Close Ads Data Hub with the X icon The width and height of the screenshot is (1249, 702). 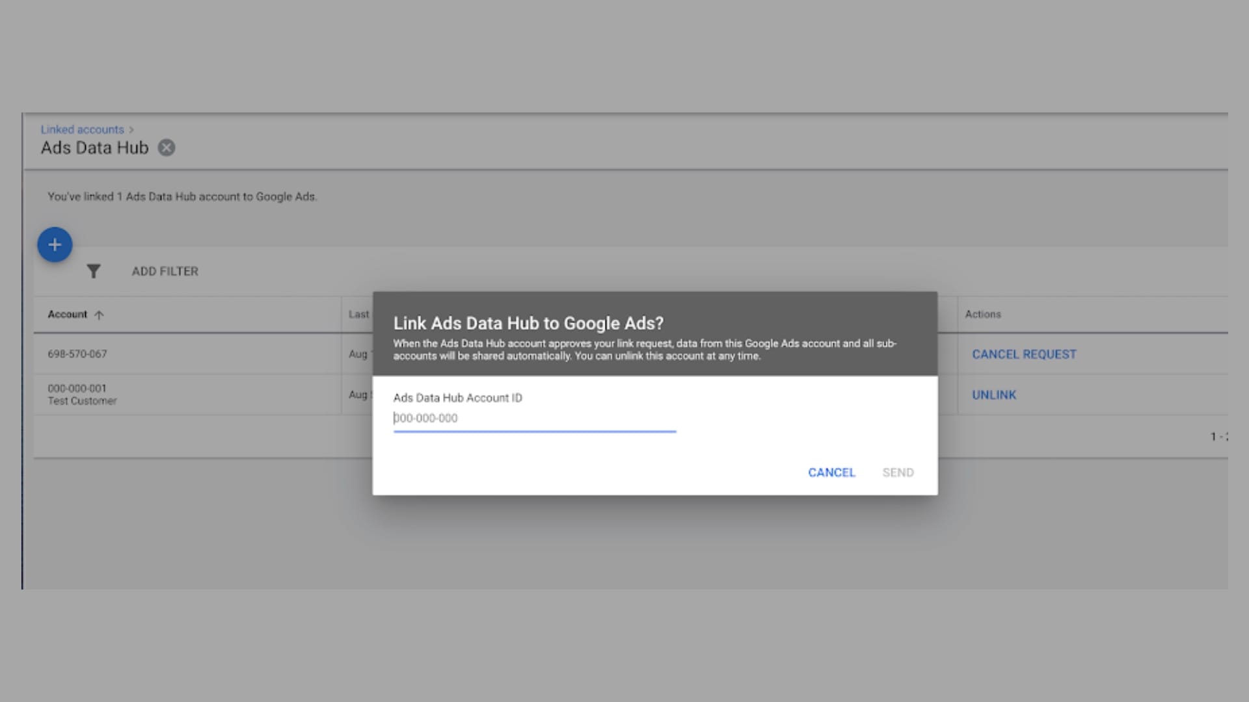(x=167, y=148)
